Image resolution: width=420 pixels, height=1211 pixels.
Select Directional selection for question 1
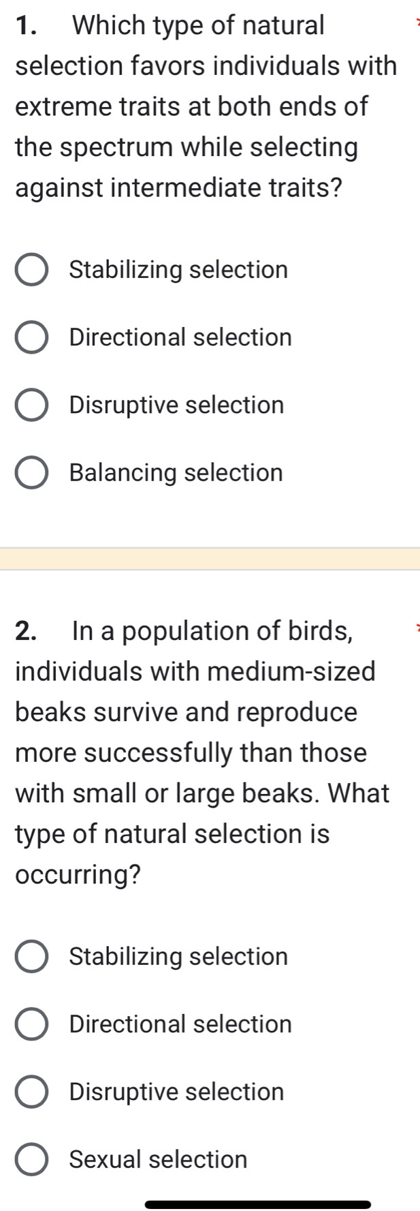coord(32,337)
